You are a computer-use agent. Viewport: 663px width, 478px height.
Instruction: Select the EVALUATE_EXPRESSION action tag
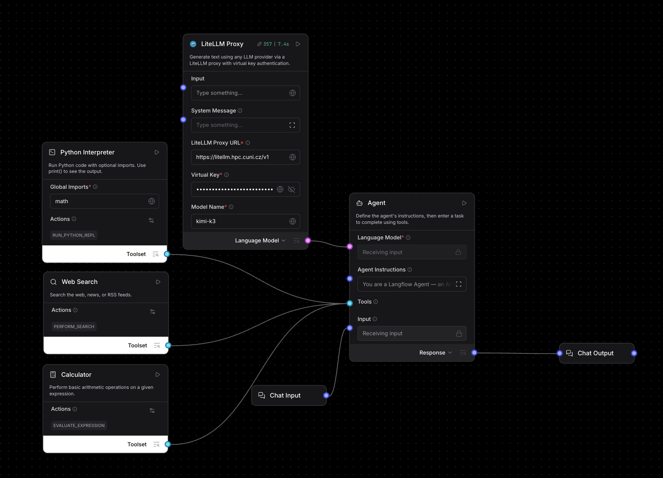[x=79, y=426]
